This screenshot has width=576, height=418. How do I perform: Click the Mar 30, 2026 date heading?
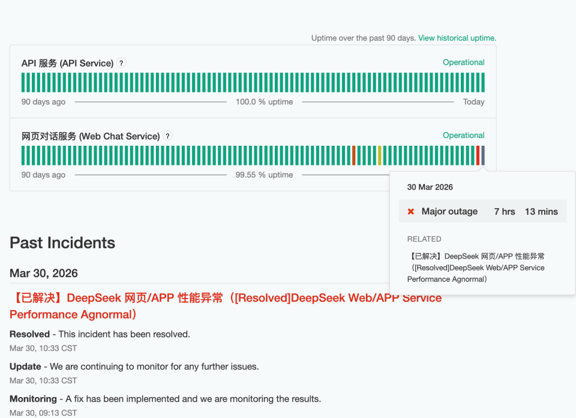[x=44, y=273]
